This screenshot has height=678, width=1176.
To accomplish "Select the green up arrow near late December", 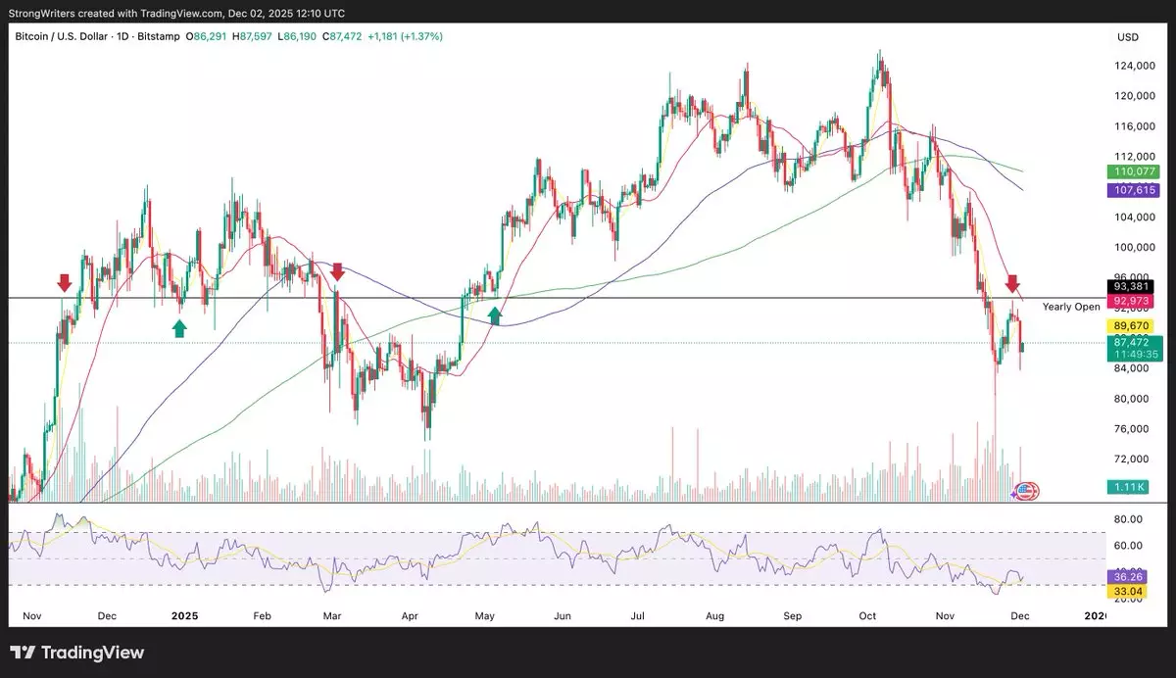I will click(x=179, y=328).
